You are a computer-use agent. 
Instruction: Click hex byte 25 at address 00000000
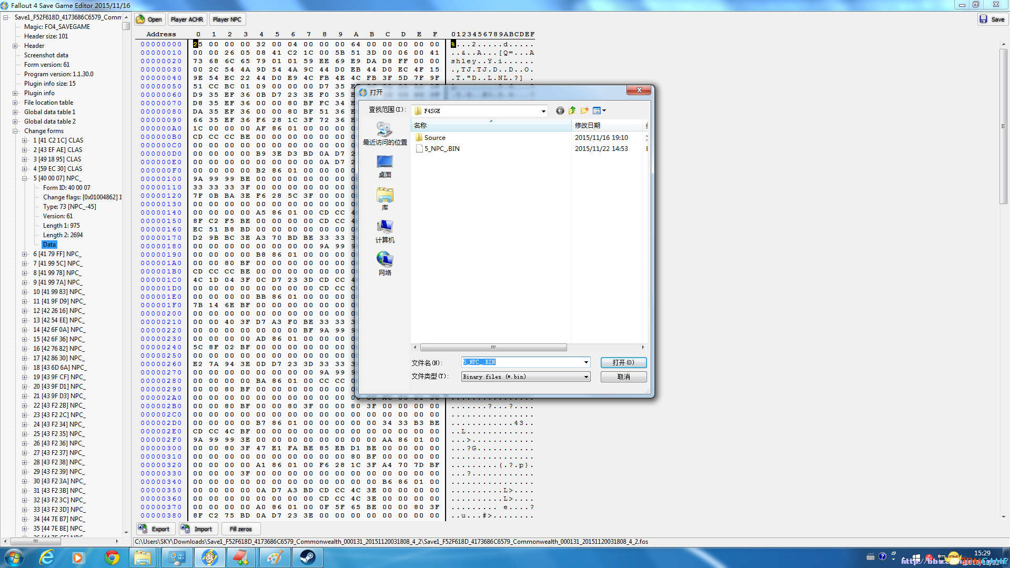coord(198,44)
